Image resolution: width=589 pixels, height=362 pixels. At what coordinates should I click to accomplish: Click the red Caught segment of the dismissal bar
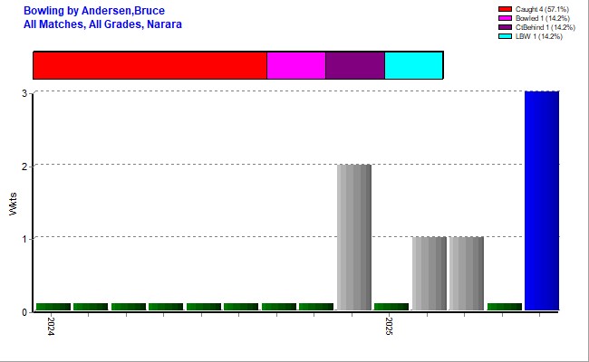(x=150, y=65)
